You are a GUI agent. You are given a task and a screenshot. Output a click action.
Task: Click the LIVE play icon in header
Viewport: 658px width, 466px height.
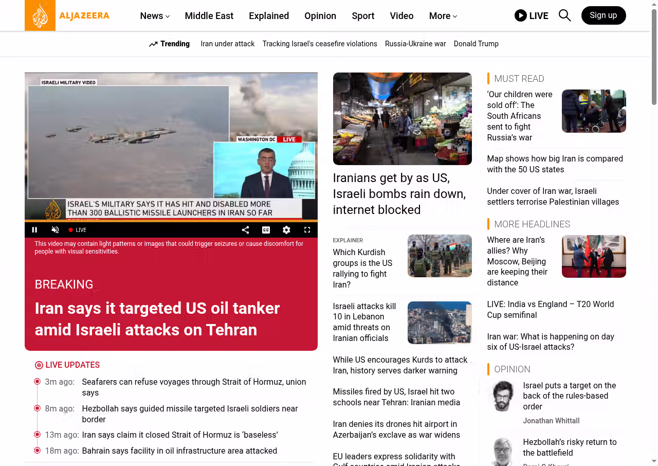tap(521, 15)
